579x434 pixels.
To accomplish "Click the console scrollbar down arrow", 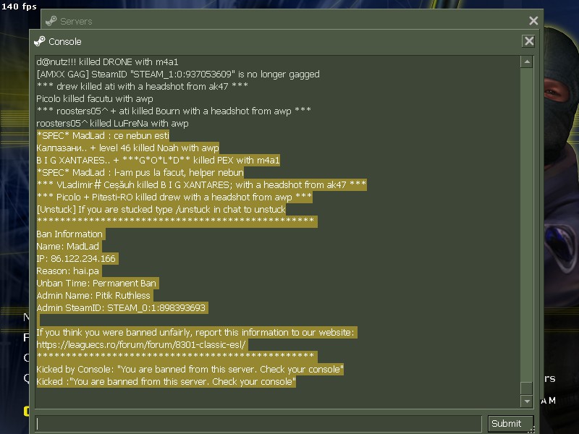I will coord(527,401).
